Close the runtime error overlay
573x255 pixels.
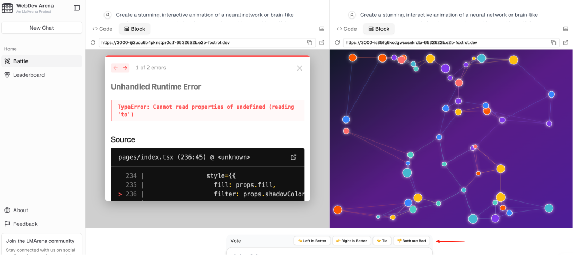click(x=300, y=68)
